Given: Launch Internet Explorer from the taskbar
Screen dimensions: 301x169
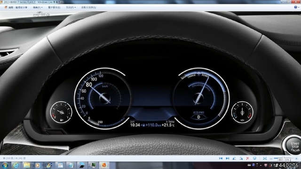Looking at the screenshot, I should [x=16, y=165].
